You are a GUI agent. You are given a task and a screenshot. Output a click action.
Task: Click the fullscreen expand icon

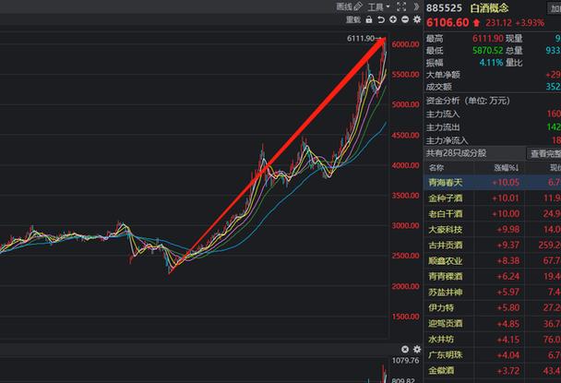click(400, 6)
